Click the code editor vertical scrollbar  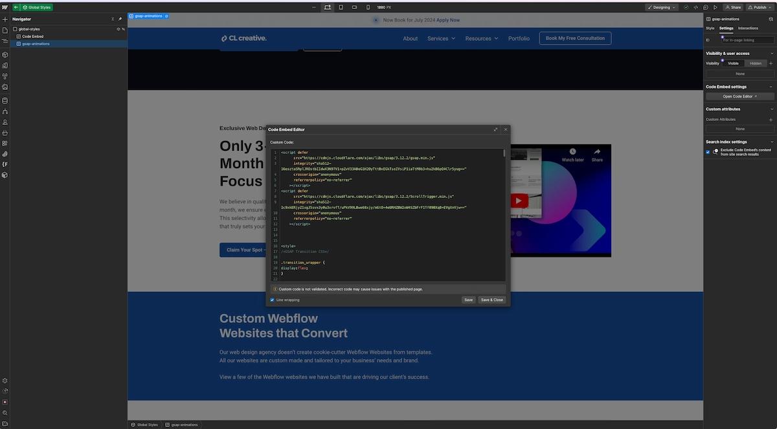point(504,153)
